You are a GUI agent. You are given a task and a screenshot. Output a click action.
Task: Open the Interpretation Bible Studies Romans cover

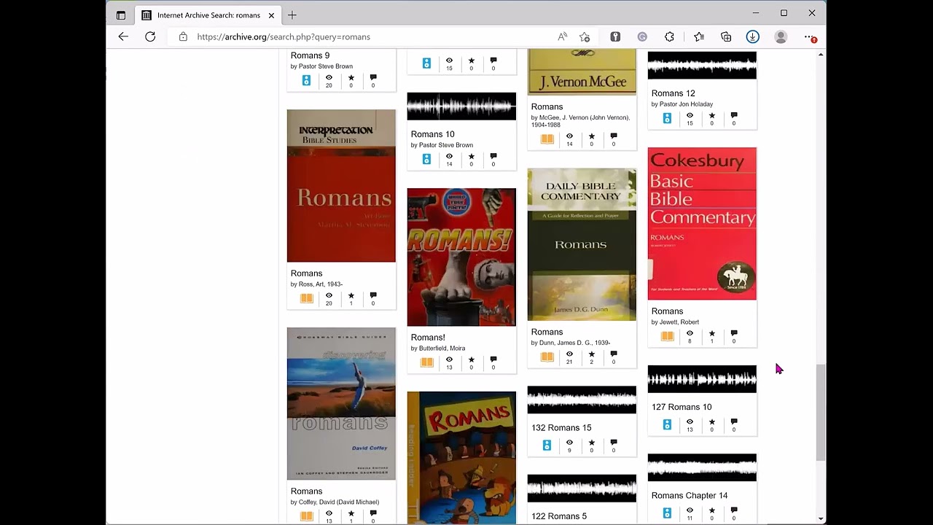coord(341,186)
